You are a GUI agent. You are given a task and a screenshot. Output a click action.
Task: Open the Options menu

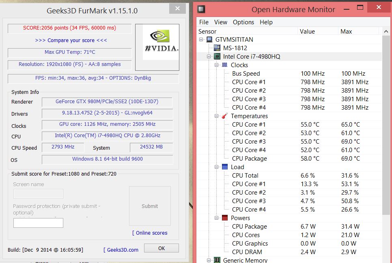243,22
